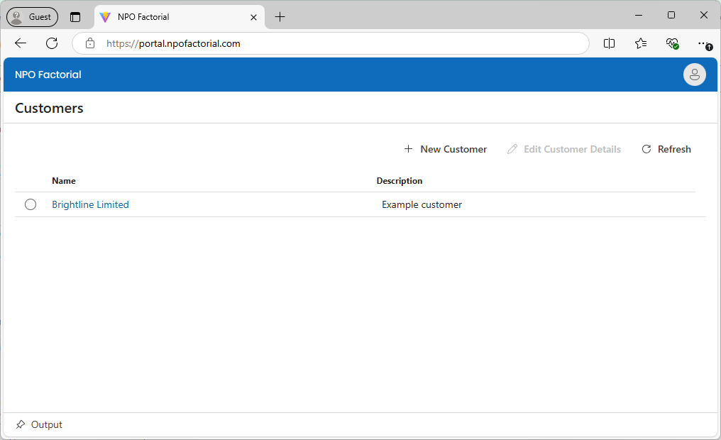
Task: Click the pin icon beside Output
Action: (x=21, y=424)
